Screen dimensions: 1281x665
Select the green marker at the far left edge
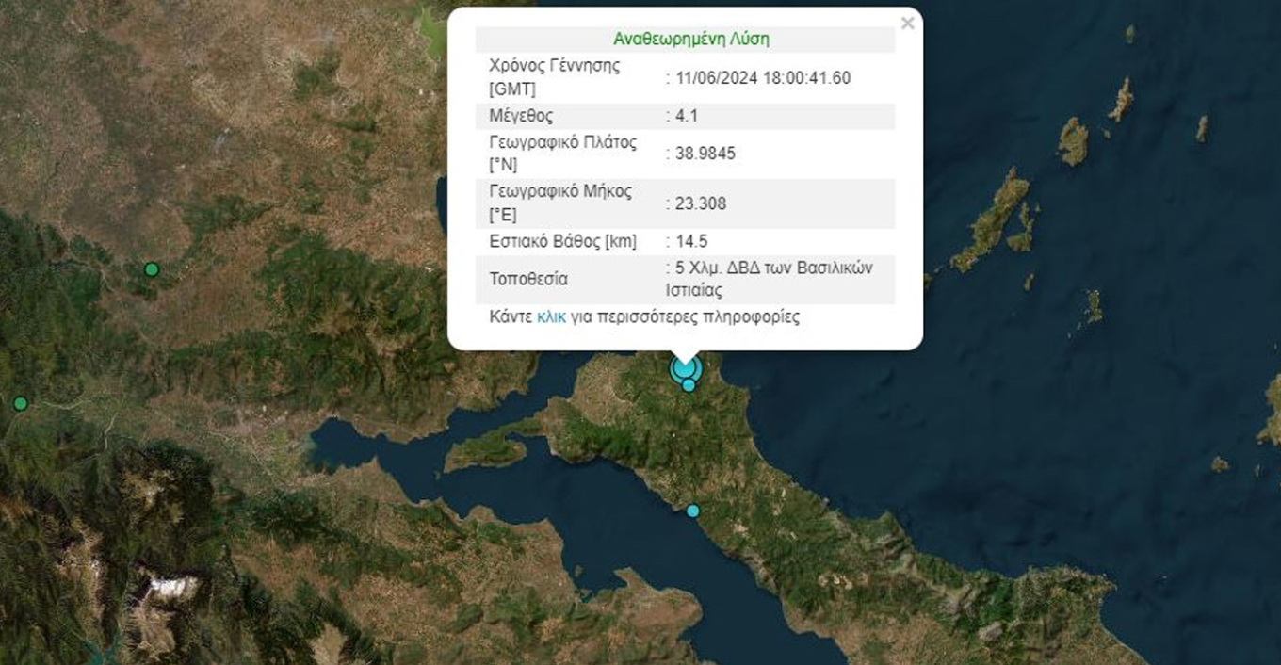coord(20,403)
